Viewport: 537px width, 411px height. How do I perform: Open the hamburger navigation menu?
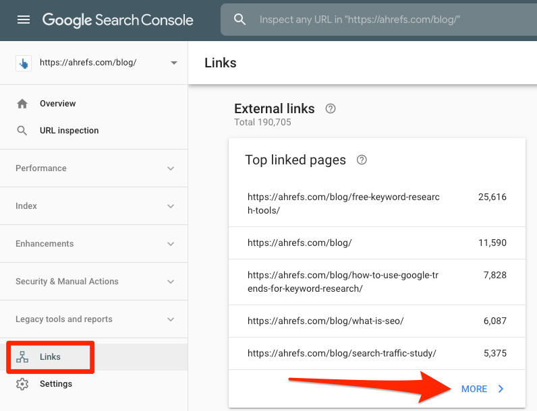[24, 20]
